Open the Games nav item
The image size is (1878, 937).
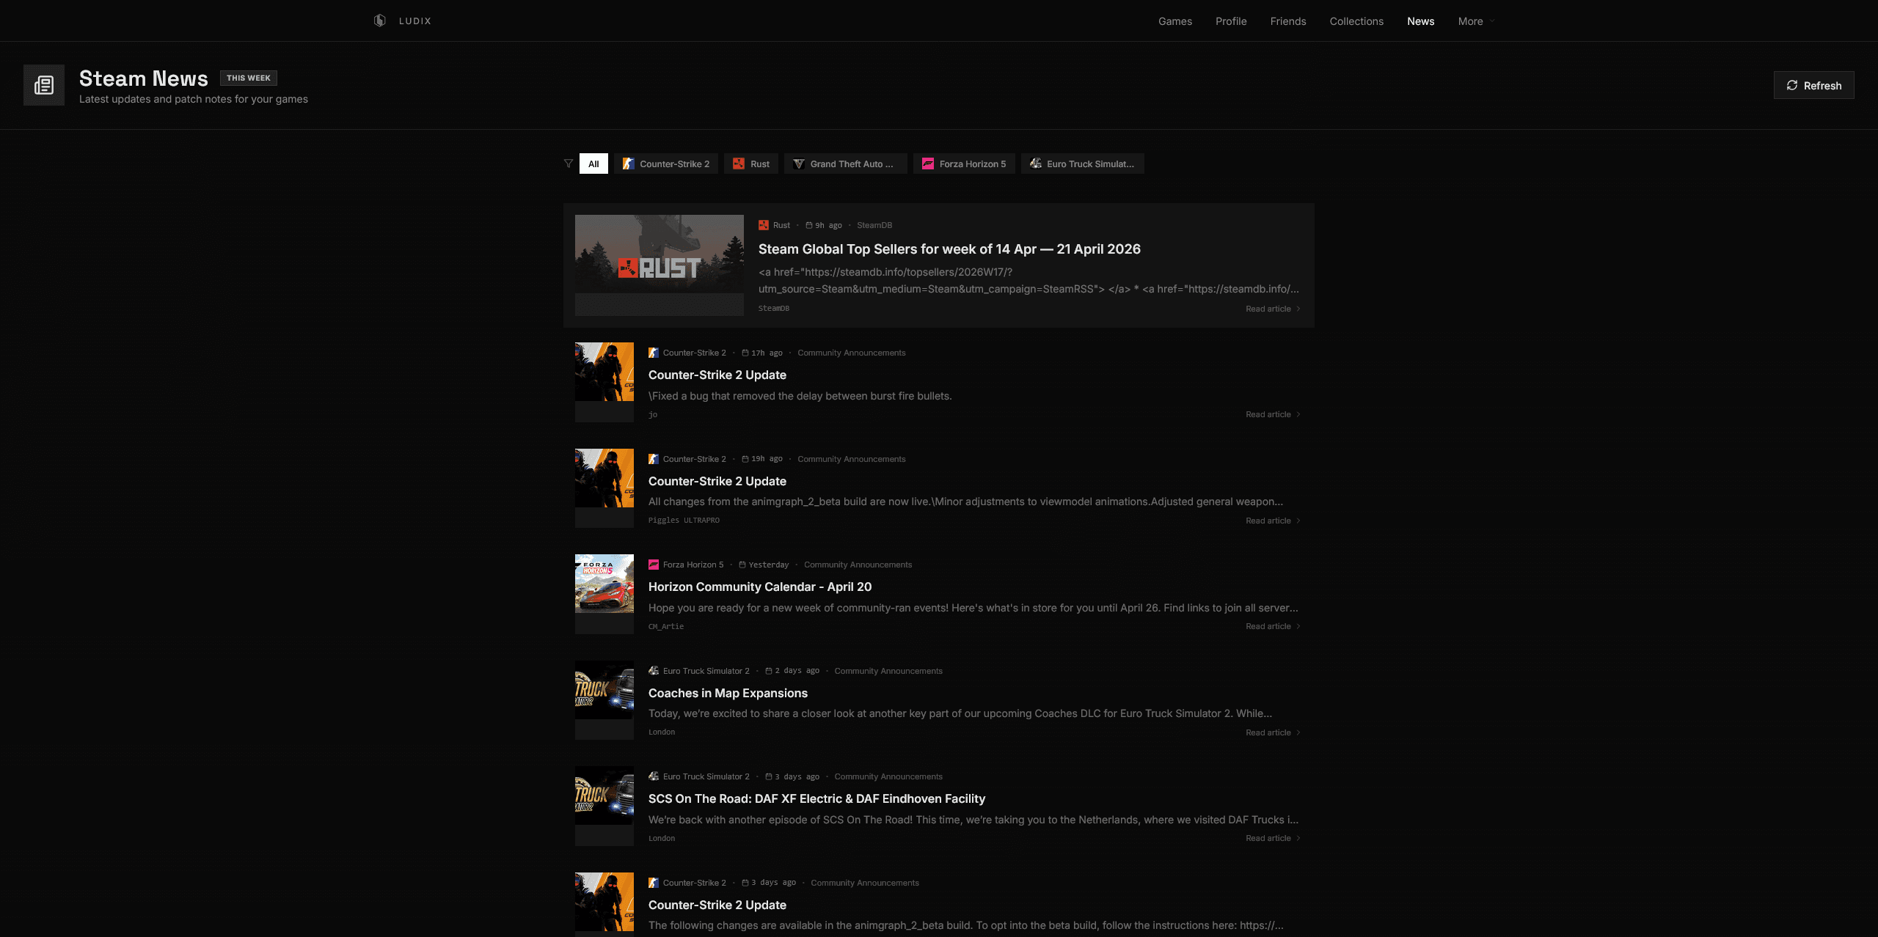1175,21
